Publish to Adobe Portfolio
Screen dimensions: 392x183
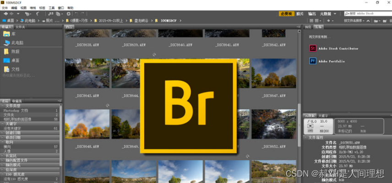point(327,61)
